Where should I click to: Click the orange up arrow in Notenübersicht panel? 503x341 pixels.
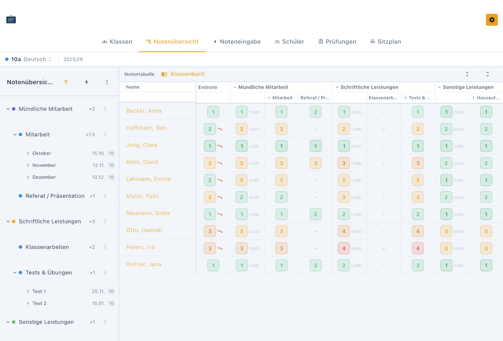[x=66, y=82]
